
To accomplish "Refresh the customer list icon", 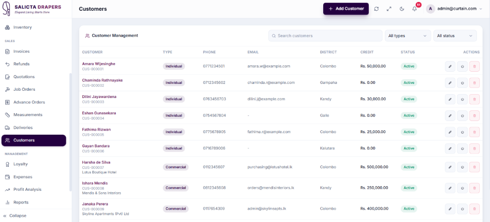I will coord(376,9).
